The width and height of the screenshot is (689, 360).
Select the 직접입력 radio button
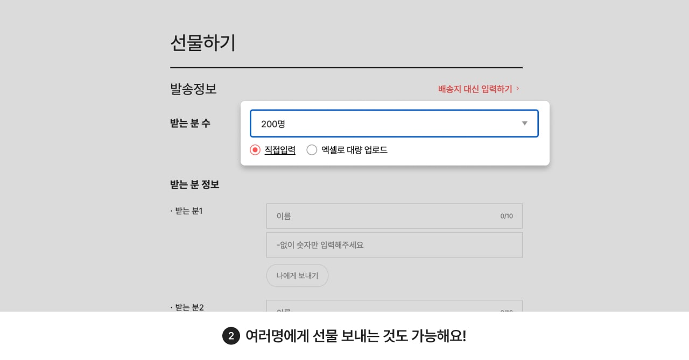click(x=255, y=150)
